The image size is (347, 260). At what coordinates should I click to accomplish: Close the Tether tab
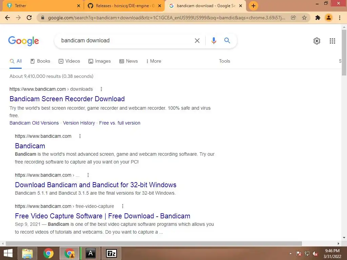tap(79, 6)
